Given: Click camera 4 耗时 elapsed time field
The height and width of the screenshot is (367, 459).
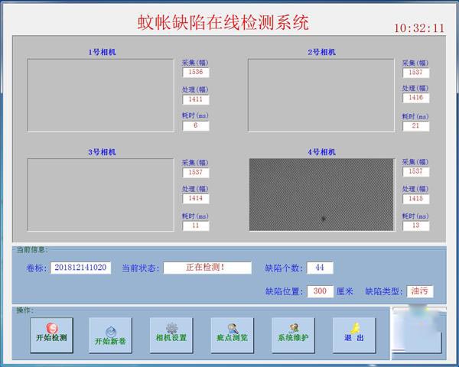Looking at the screenshot, I should (x=416, y=226).
